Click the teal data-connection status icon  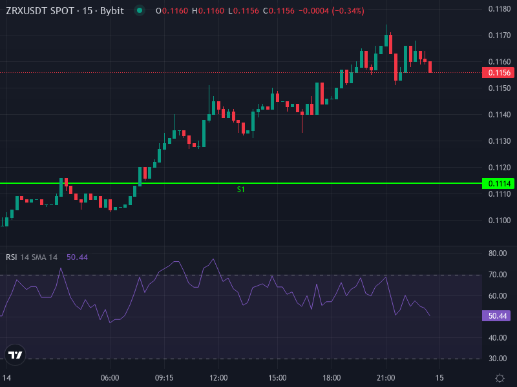coord(138,10)
